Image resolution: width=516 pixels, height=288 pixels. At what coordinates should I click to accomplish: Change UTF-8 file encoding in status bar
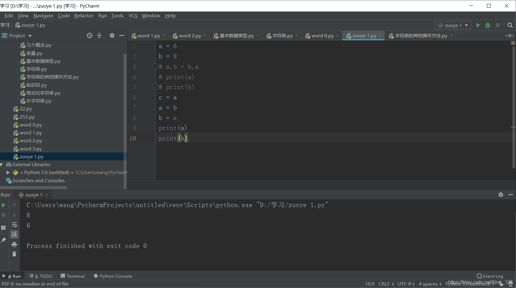[x=406, y=284]
